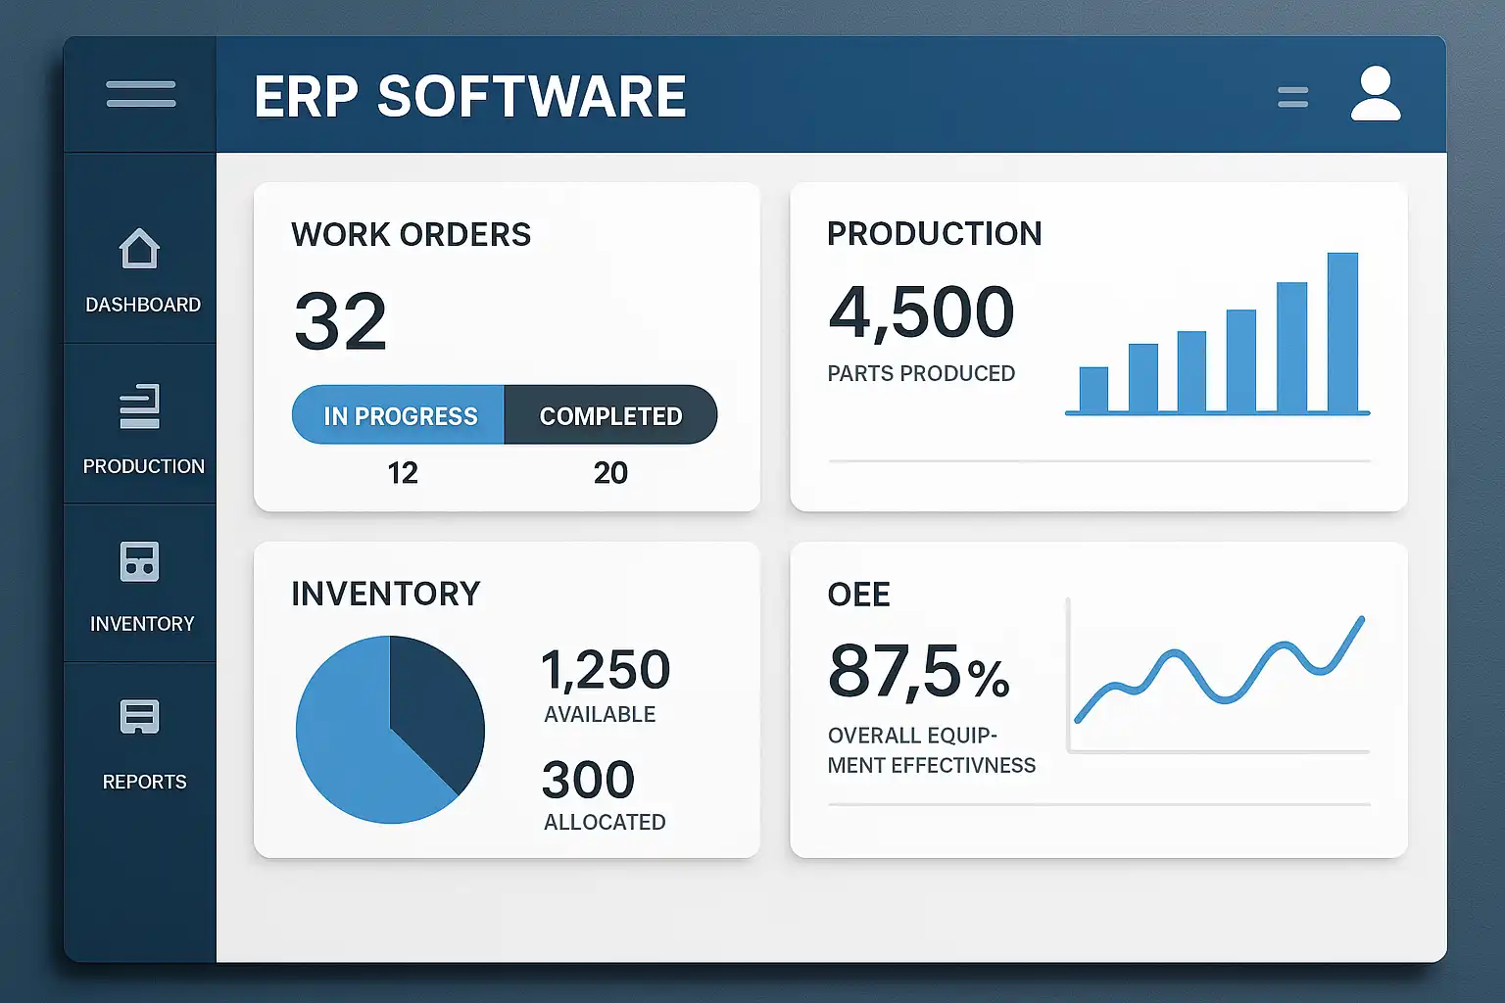Click the tallest bar in Production chart
The image size is (1505, 1003).
pos(1342,333)
